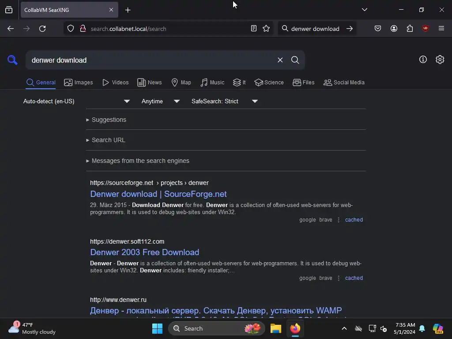Show hidden system tray icons
This screenshot has width=452, height=339.
click(344, 328)
